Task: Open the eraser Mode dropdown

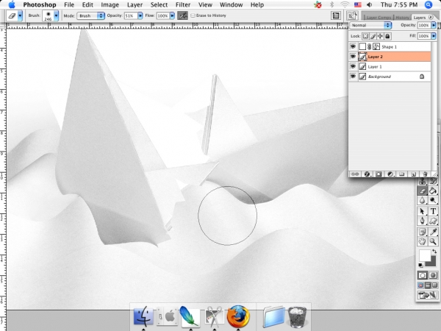Action: (90, 15)
